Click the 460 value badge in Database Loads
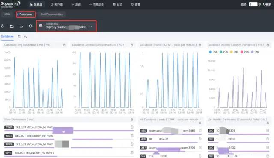 (x=143, y=131)
